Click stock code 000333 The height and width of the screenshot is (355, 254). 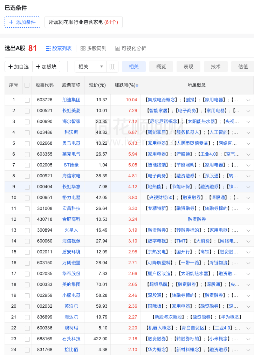tap(44, 284)
